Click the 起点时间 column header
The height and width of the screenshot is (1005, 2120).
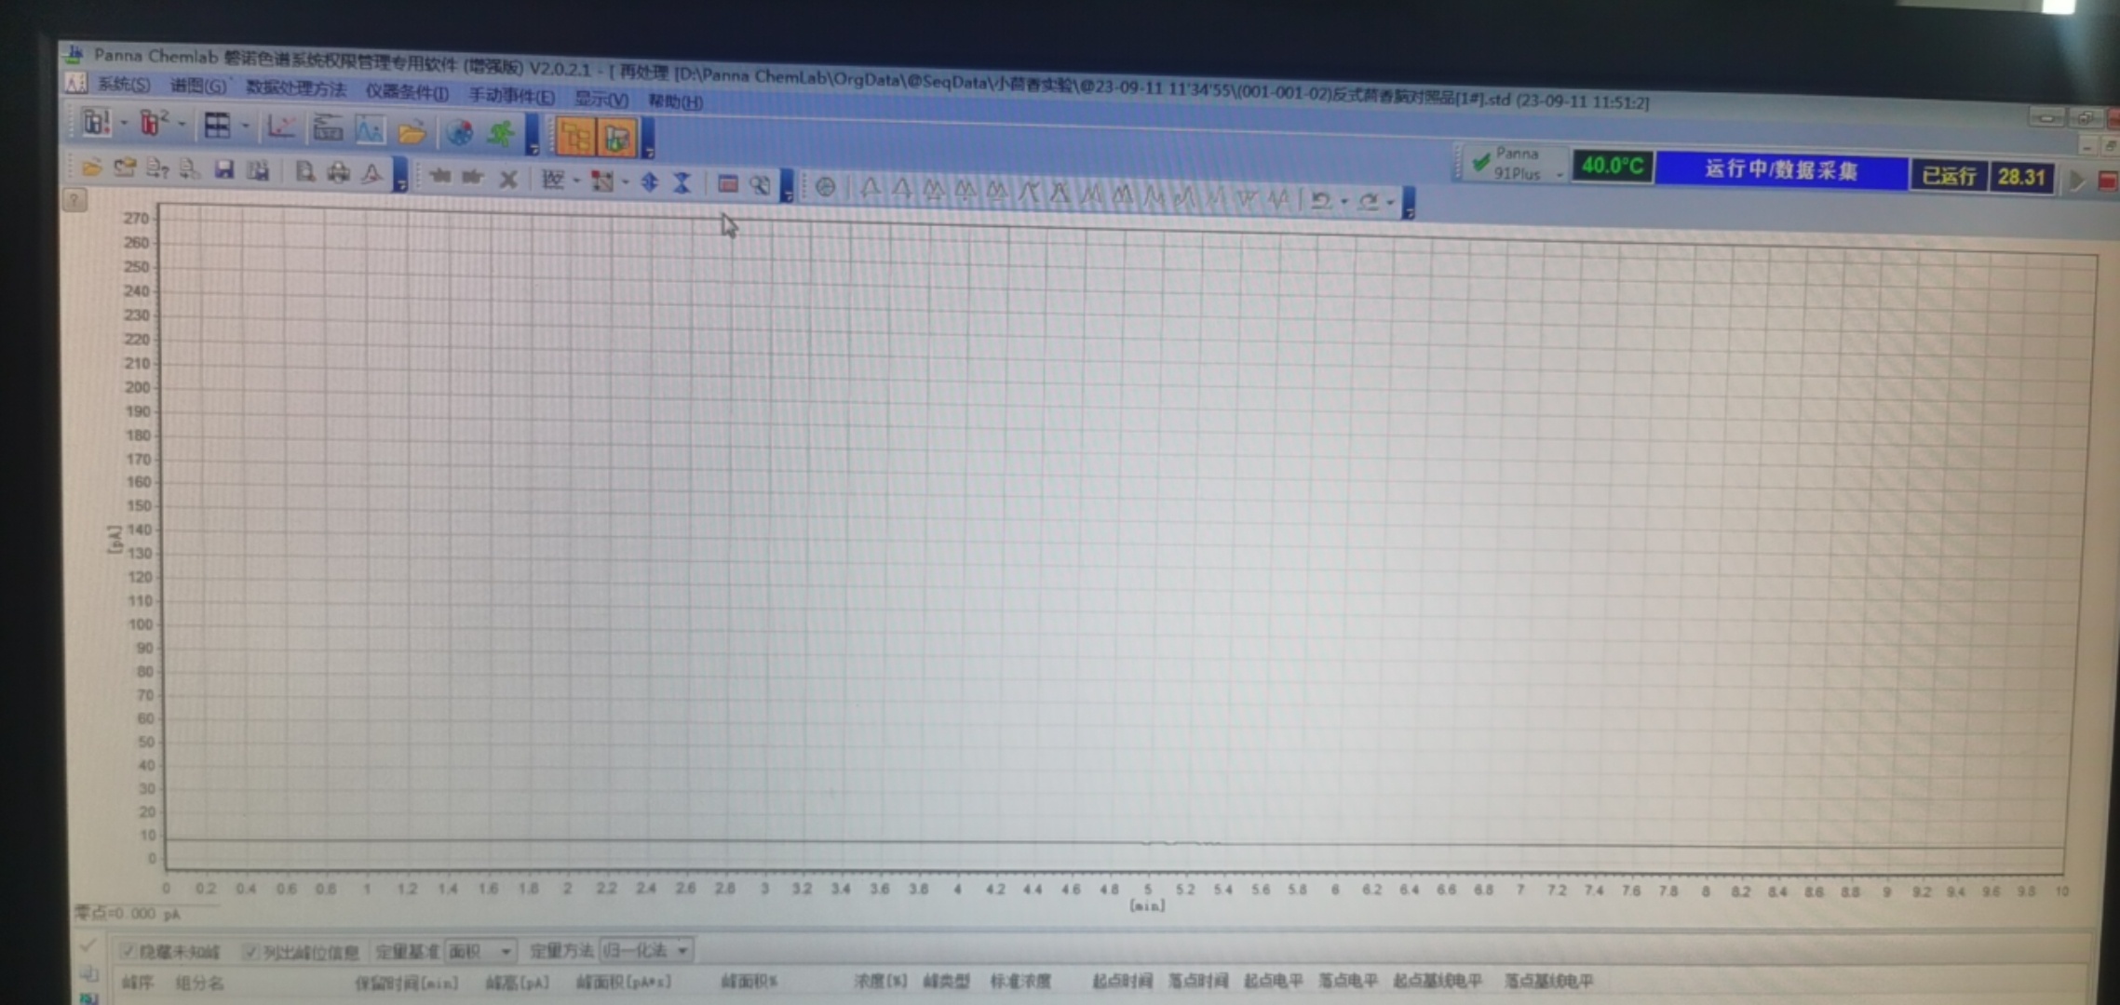coord(1122,980)
